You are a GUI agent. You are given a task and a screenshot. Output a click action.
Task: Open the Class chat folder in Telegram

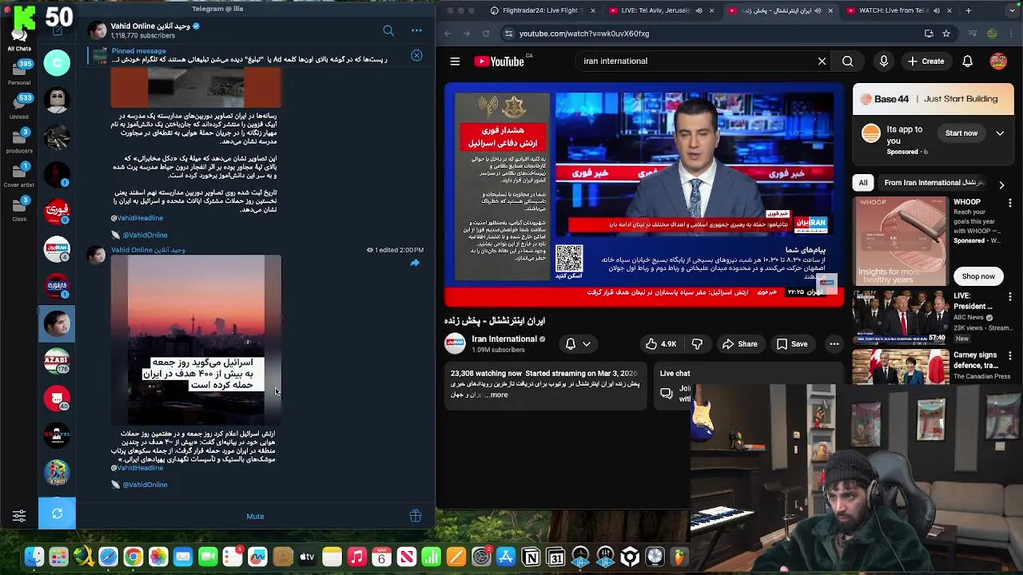tap(19, 208)
